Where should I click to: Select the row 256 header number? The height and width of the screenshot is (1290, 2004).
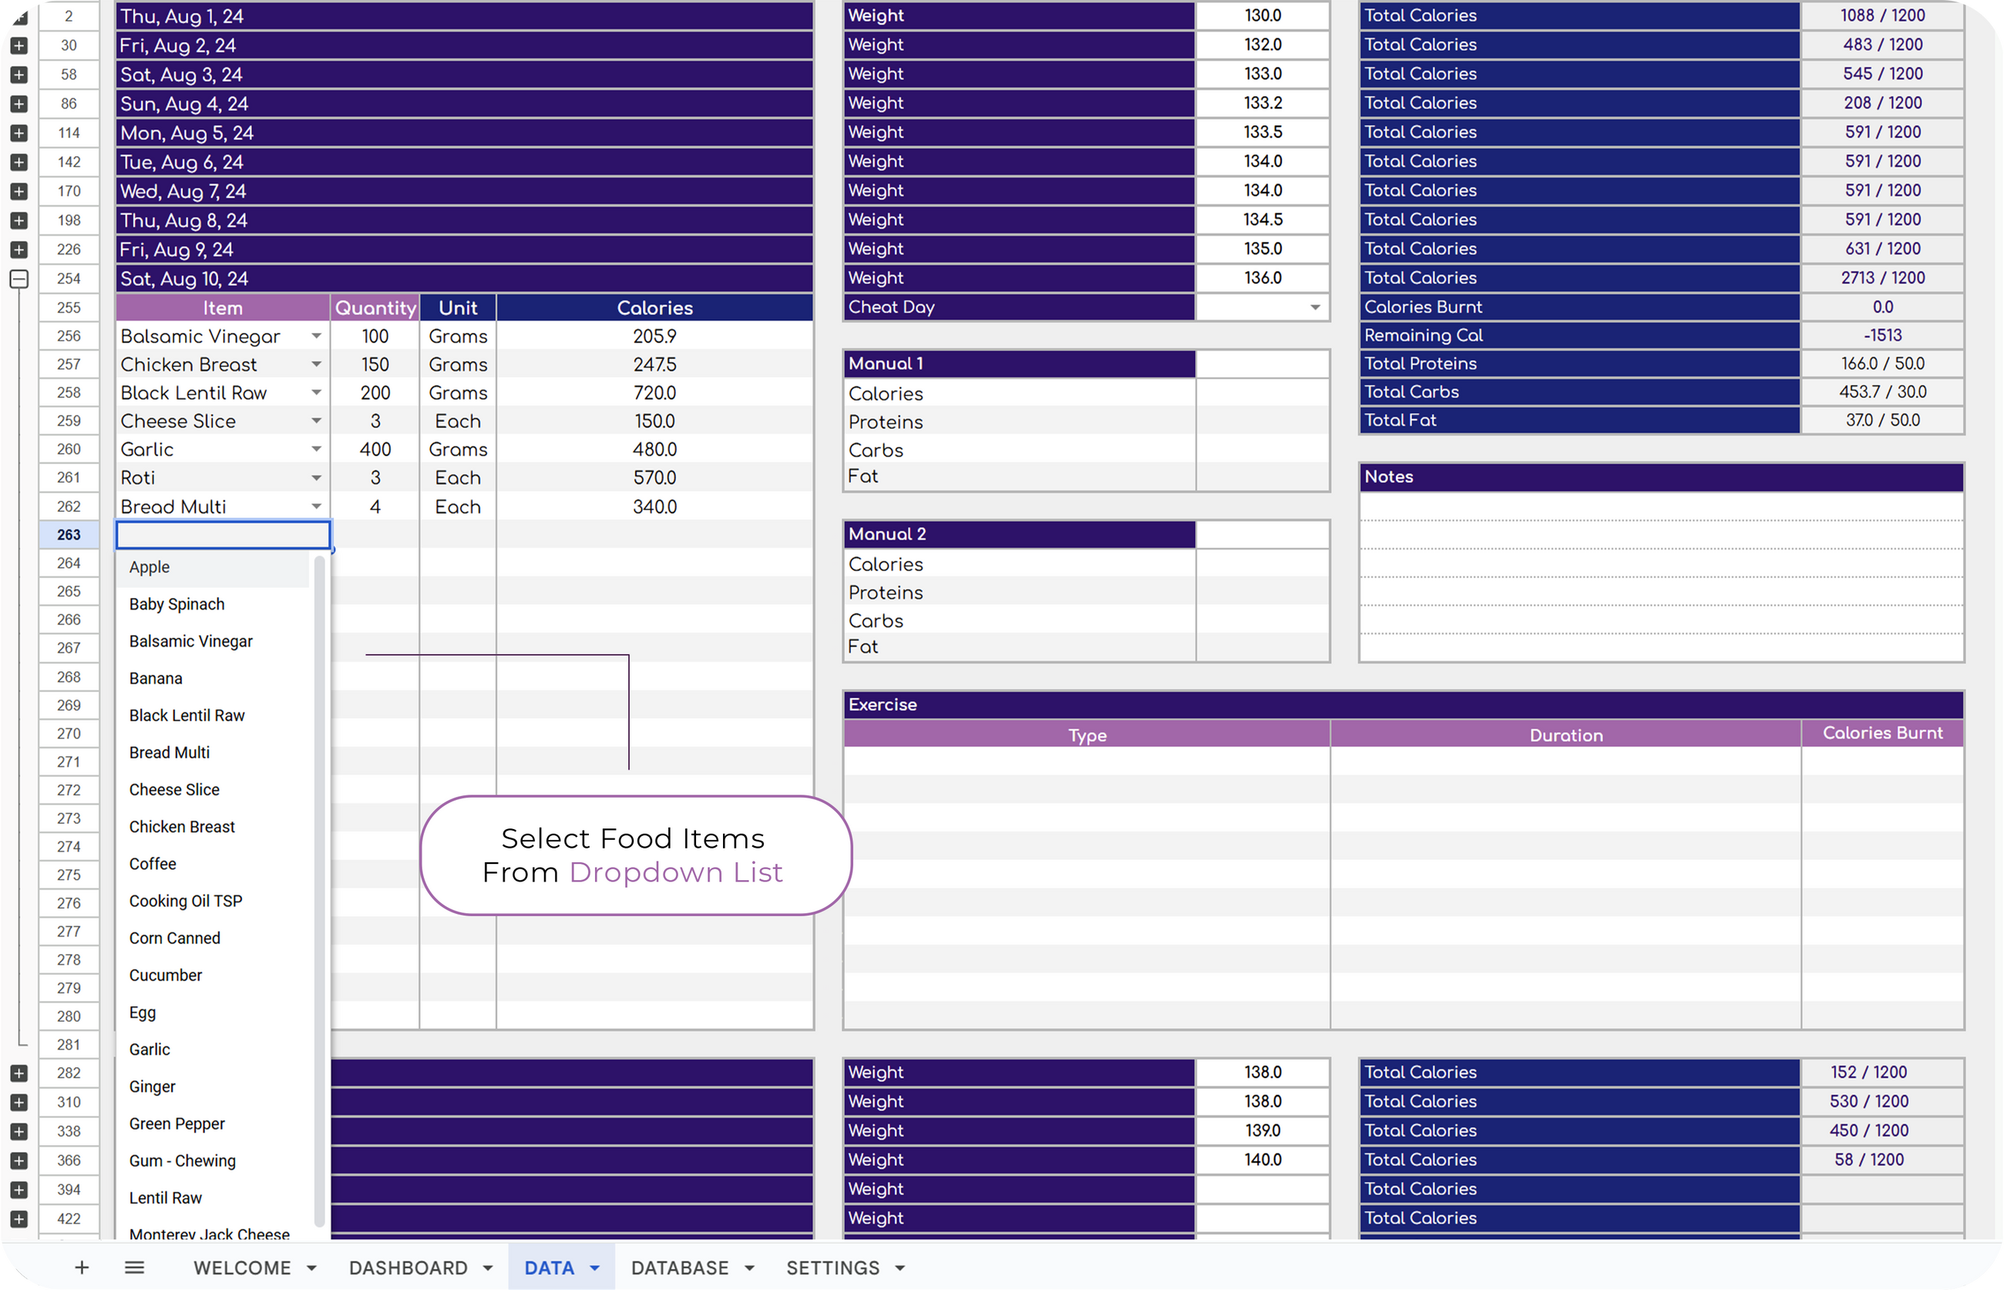tap(69, 336)
